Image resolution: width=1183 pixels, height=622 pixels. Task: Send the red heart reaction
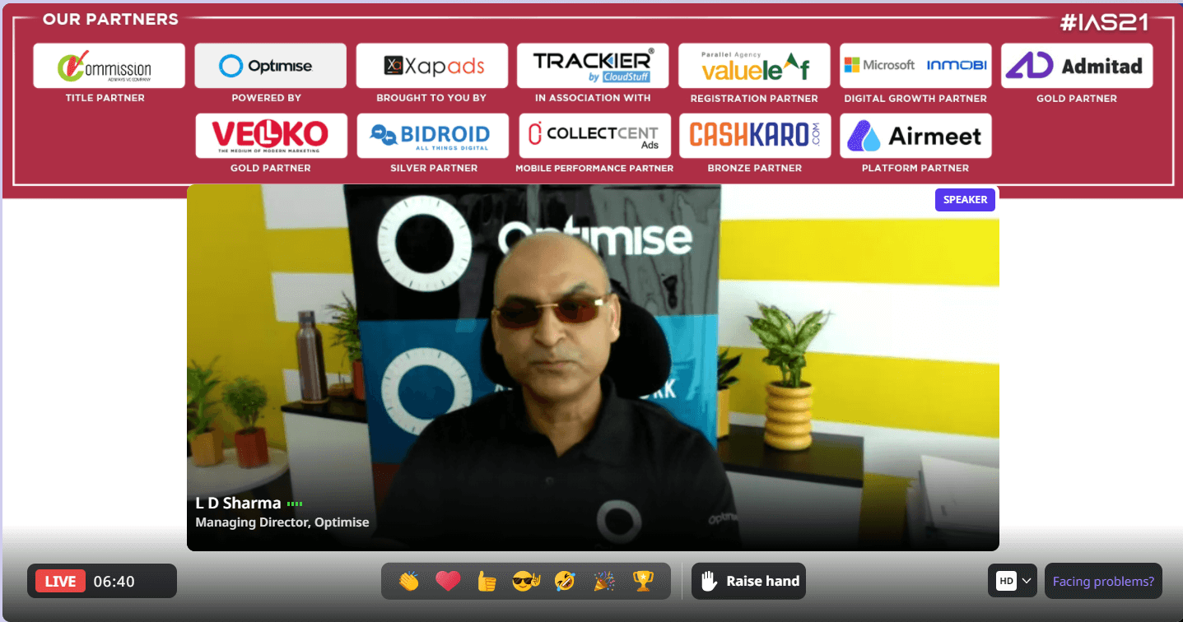(448, 582)
